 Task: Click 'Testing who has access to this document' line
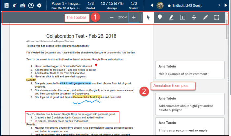[x=58, y=46]
